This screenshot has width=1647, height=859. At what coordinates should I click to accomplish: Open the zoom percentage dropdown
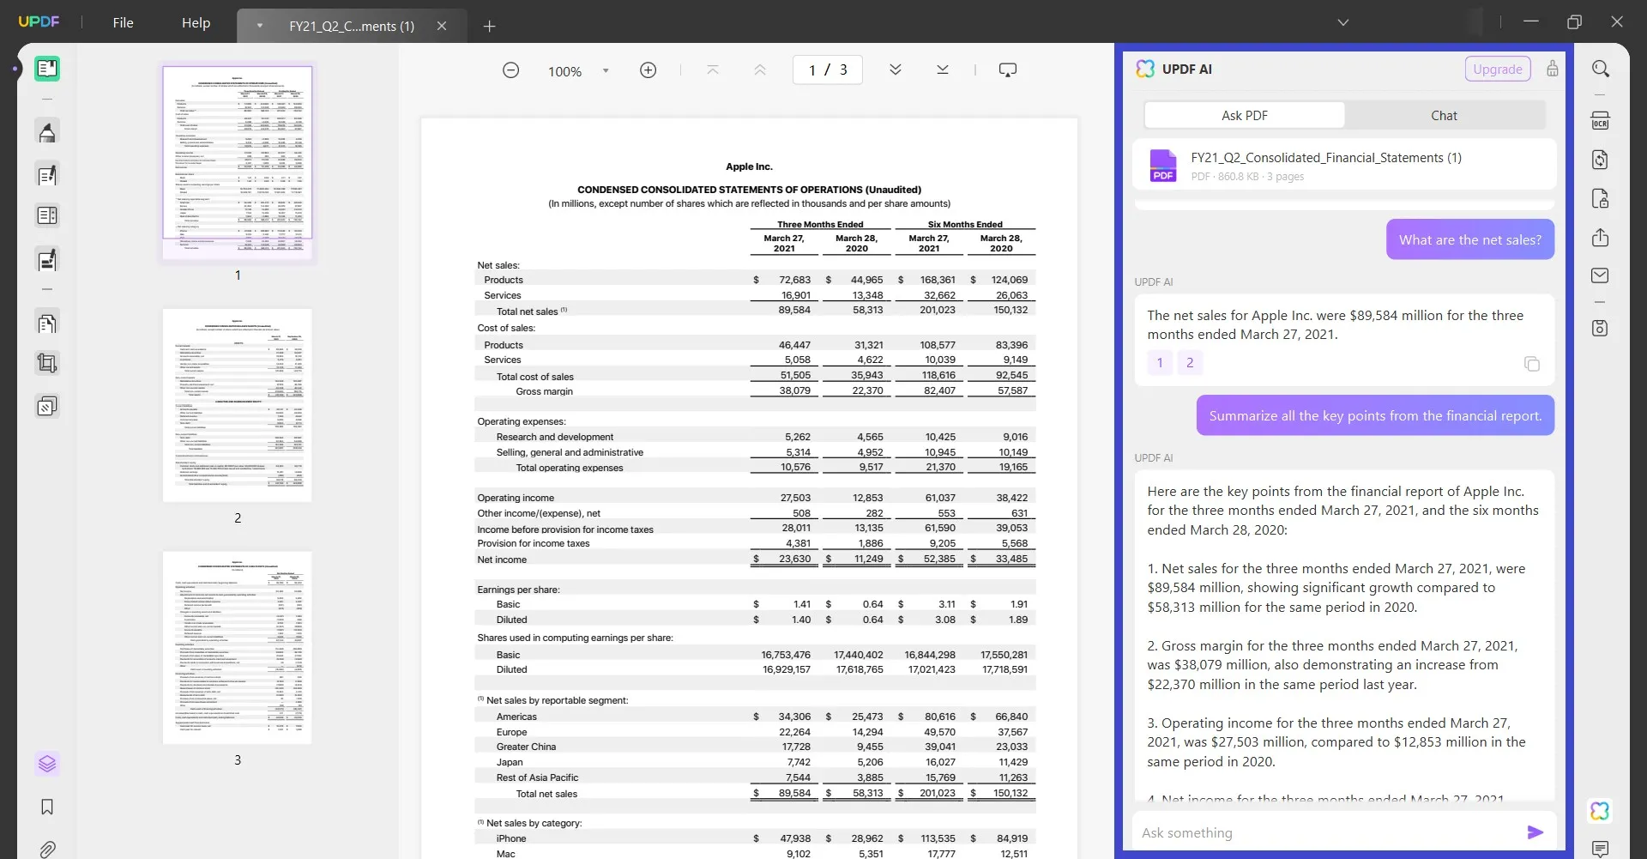(x=606, y=70)
